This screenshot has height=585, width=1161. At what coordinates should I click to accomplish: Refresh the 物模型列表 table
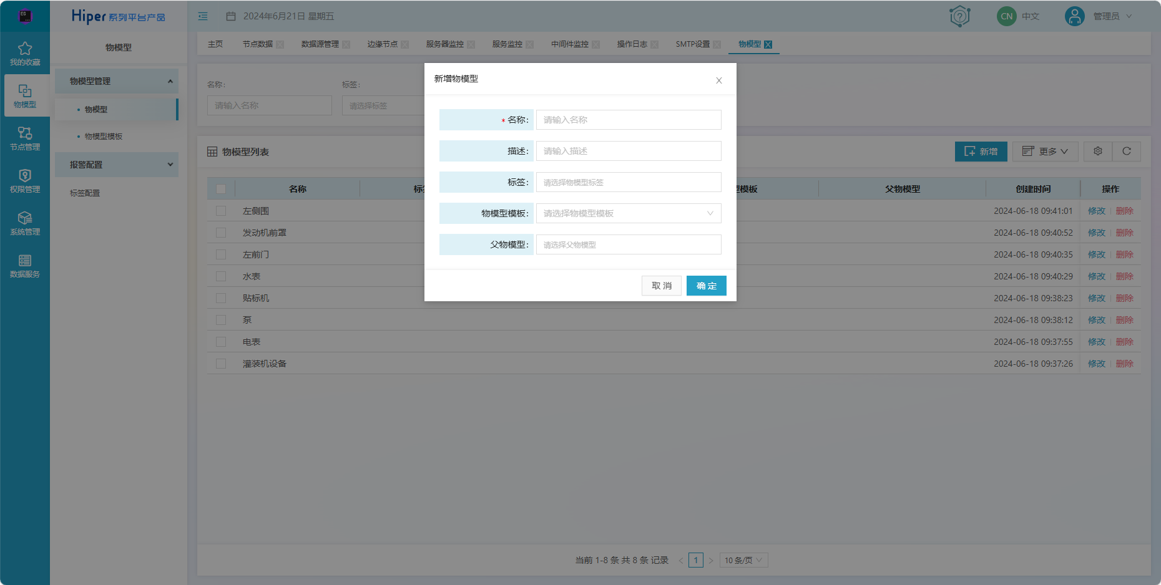coord(1127,152)
